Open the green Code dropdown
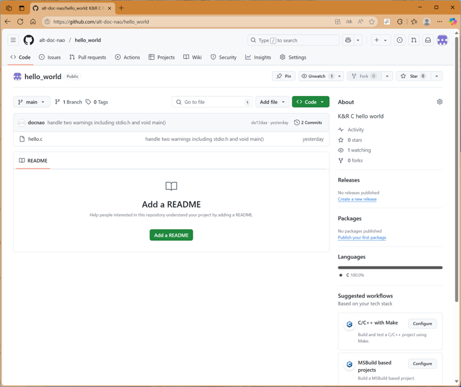Image resolution: width=461 pixels, height=387 pixels. pos(311,102)
